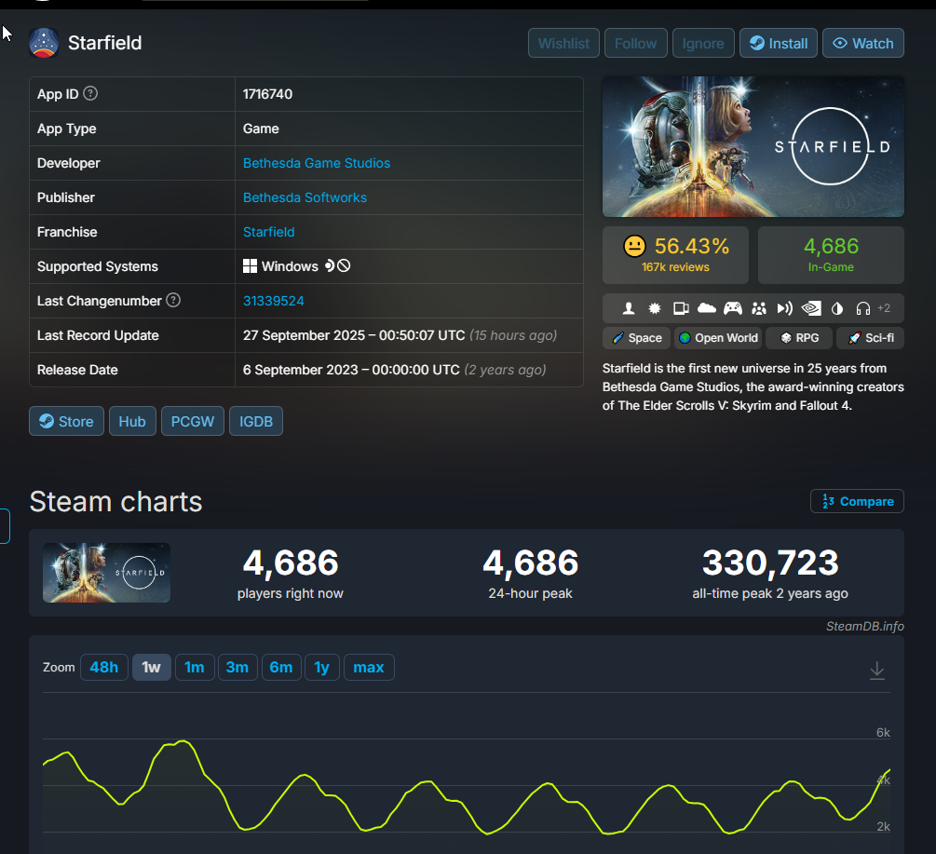Open the Steam Store page button

[66, 421]
